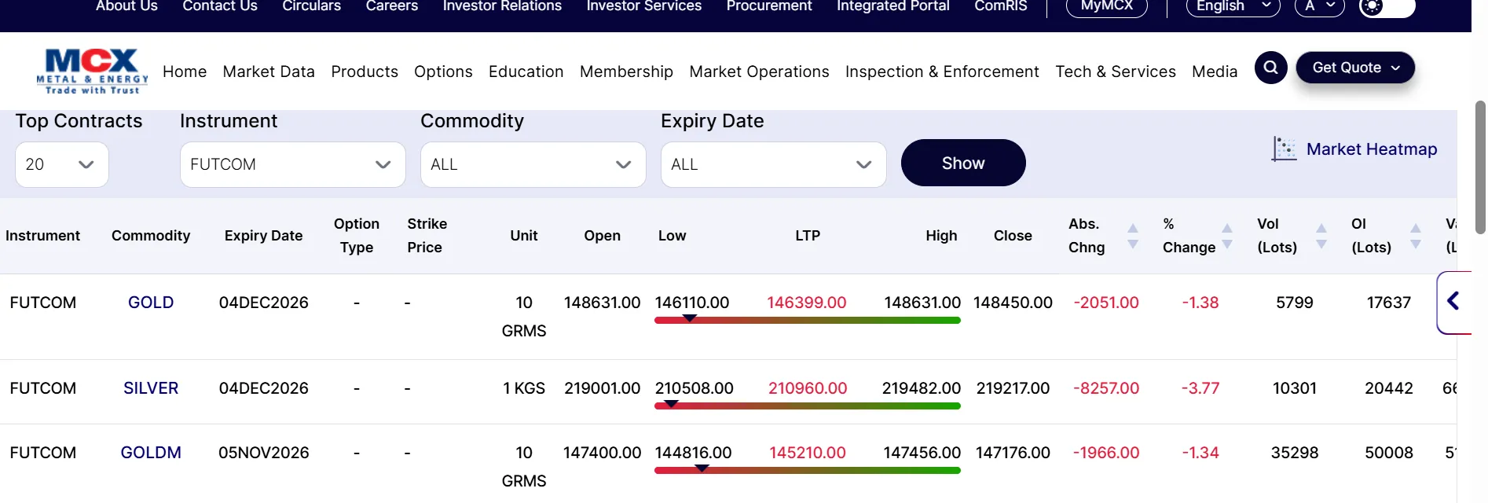Sort by Abs. Chng column arrows
1488x503 pixels.
(1133, 236)
